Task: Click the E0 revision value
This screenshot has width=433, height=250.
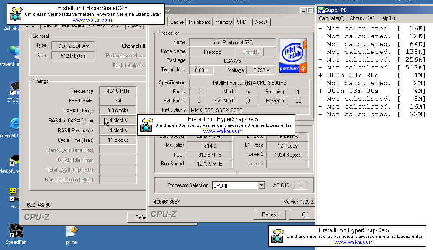Action: (298, 101)
